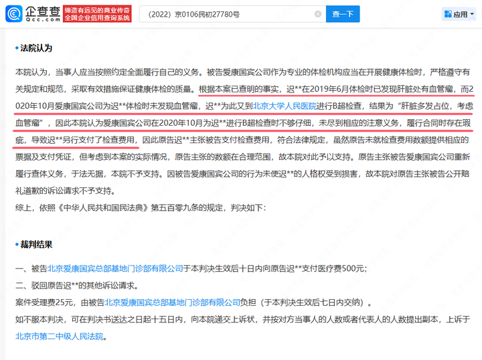Click the text 案件受理费25元
Viewport: 482px width, 360px height.
click(x=44, y=302)
